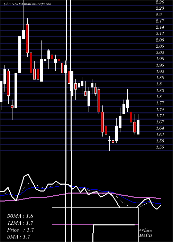173x242 pixels.
Task: Click the 2.11 price axis label
Action: point(160,34)
